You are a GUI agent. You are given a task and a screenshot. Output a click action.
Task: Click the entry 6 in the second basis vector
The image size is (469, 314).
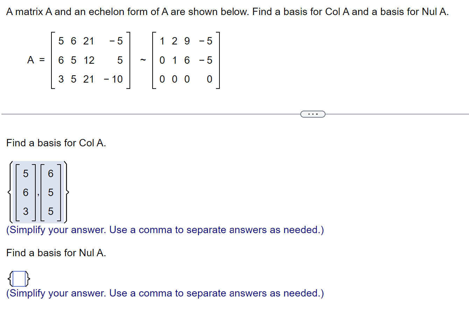(x=51, y=174)
